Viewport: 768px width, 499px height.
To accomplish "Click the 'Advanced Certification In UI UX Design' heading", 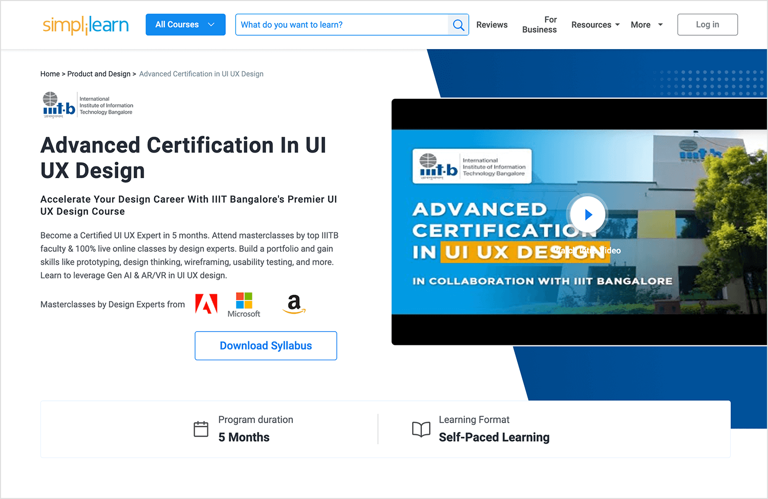I will coord(183,158).
